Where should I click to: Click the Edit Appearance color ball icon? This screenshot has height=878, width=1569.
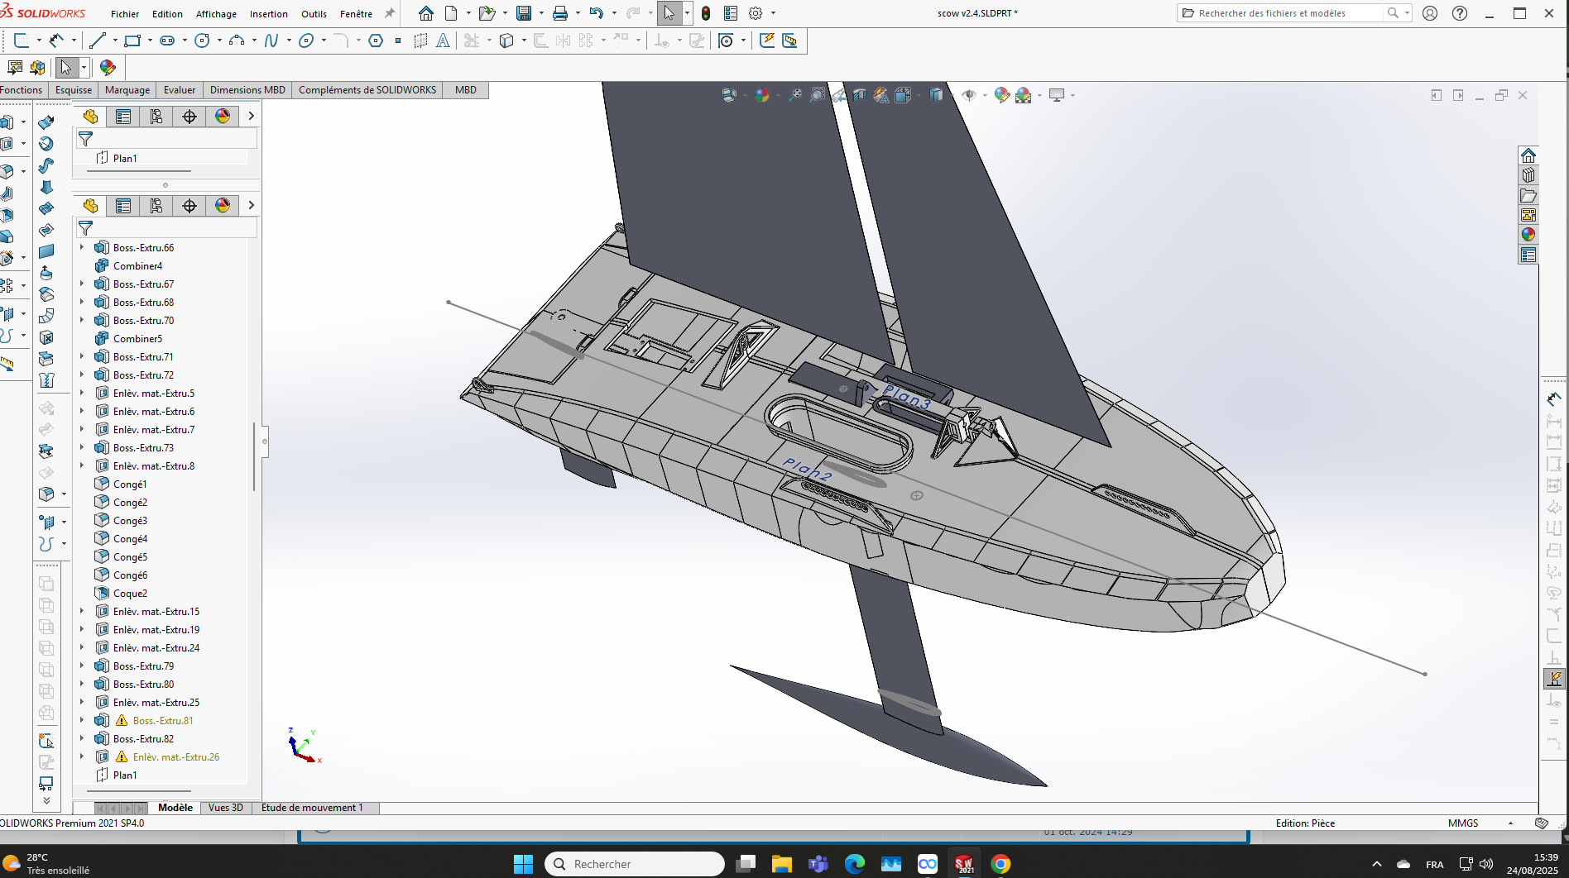click(1002, 95)
